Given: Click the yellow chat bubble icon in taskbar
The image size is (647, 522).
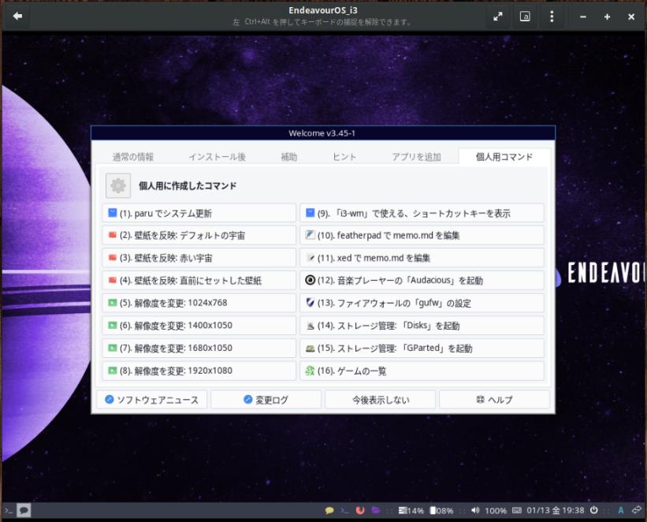Looking at the screenshot, I should click(329, 510).
